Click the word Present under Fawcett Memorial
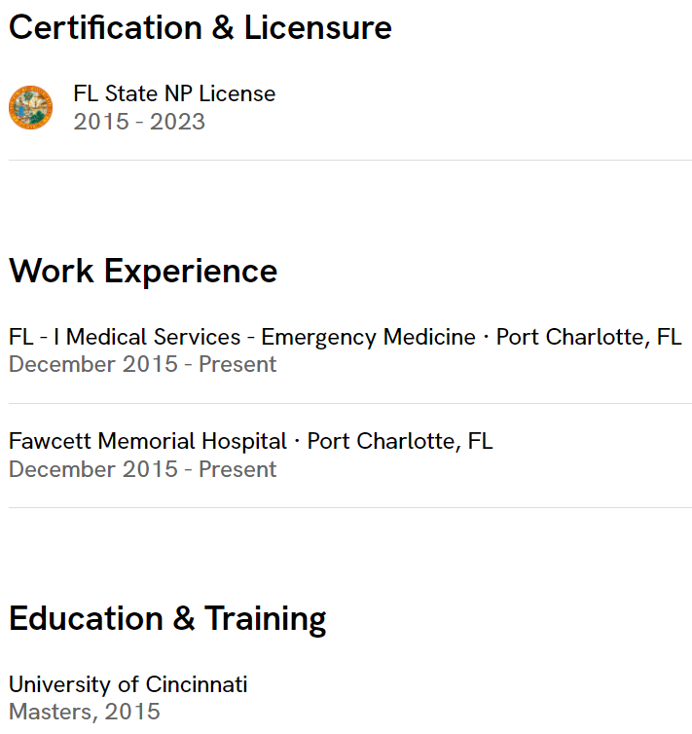This screenshot has height=734, width=692. 237,469
